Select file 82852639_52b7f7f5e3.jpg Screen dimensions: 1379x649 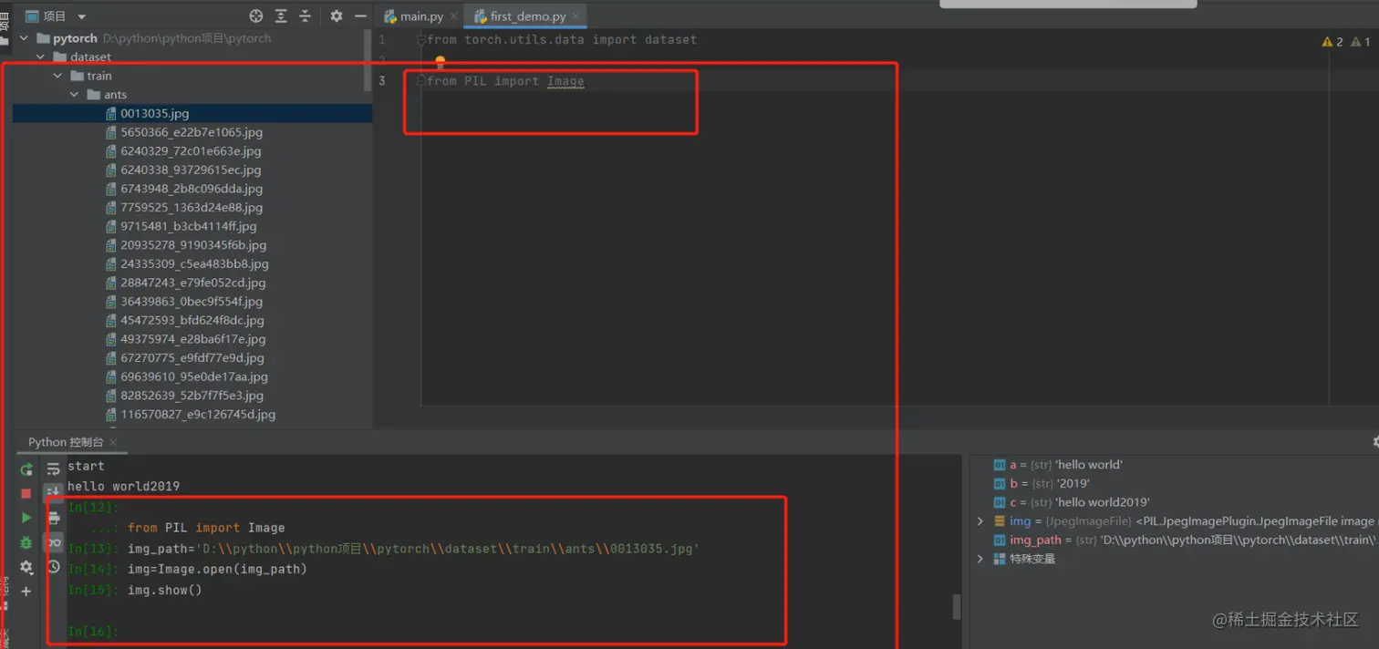pyautogui.click(x=192, y=396)
